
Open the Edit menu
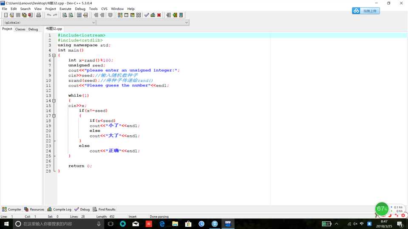pos(14,9)
